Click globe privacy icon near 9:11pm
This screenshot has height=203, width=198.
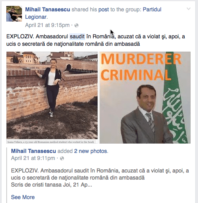coord(62,158)
